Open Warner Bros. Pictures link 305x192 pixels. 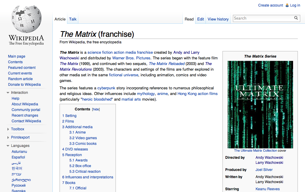tap(131, 58)
